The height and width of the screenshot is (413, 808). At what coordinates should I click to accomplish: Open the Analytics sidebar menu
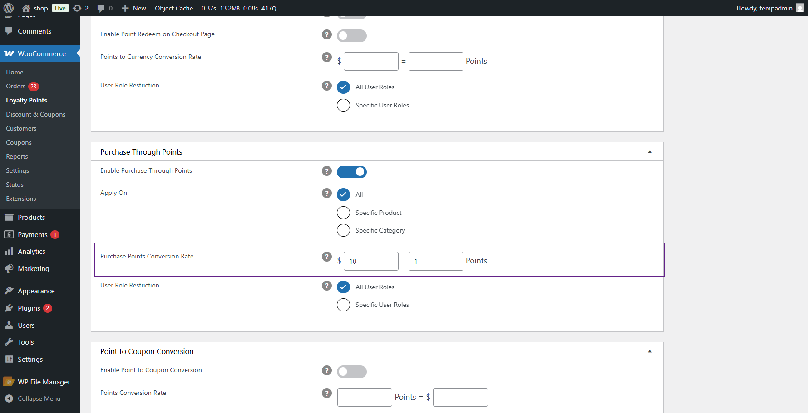31,252
